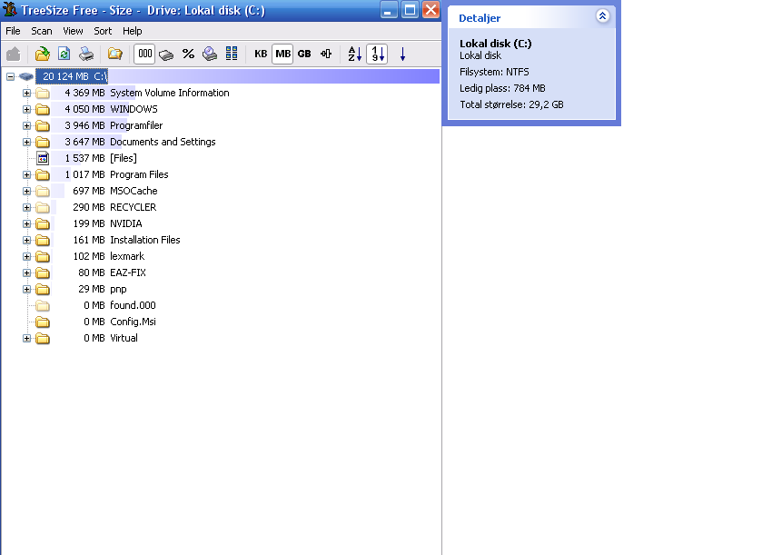This screenshot has height=555, width=762.
Task: Open the Scan menu
Action: point(42,31)
